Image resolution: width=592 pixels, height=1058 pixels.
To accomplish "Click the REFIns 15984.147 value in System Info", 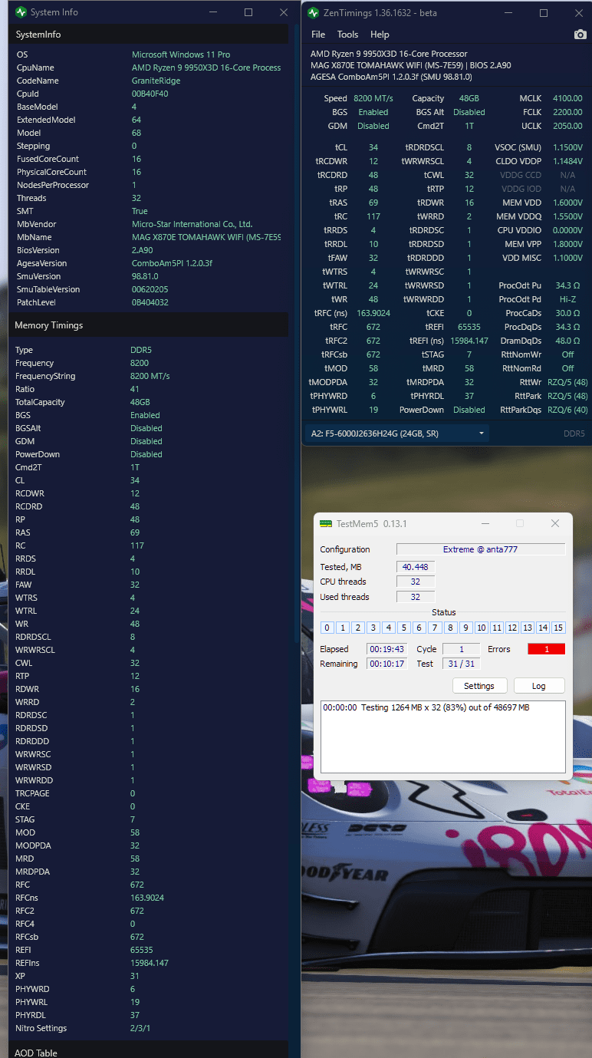I will [x=150, y=963].
